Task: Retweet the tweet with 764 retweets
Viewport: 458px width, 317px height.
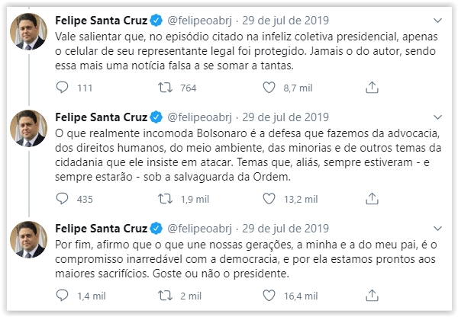Action: (x=164, y=88)
